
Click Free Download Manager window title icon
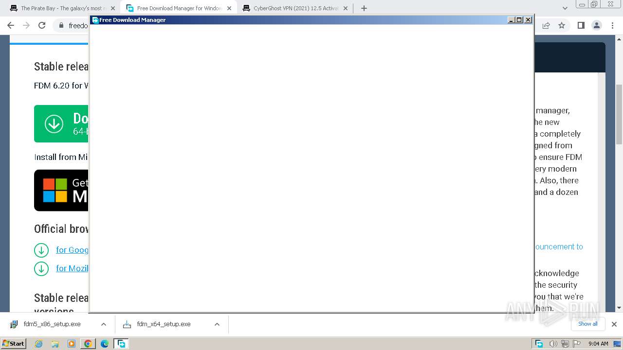click(x=95, y=20)
